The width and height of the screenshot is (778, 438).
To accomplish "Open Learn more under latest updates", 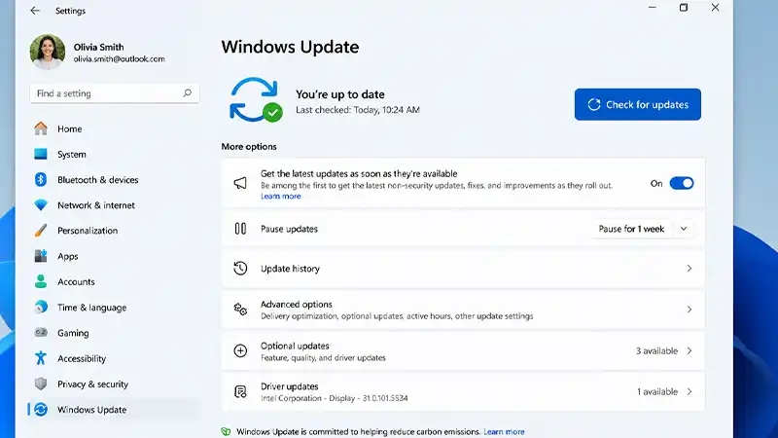I will [x=281, y=197].
